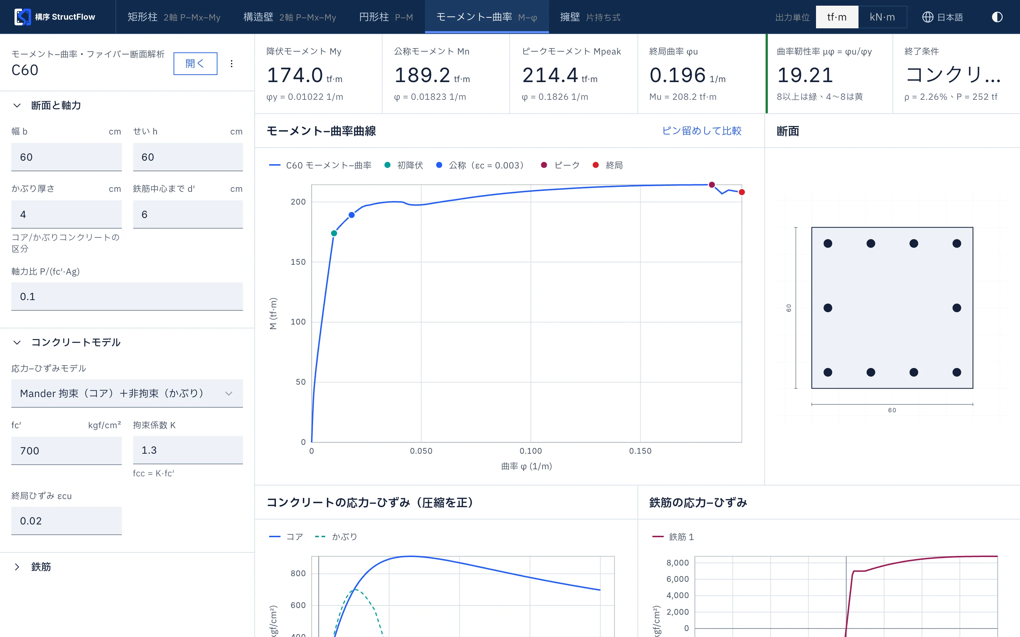Switch to the 矩形柱 tab
Screen dimensions: 1020x637
(x=174, y=17)
